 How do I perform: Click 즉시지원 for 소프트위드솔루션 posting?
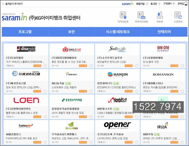129,66
